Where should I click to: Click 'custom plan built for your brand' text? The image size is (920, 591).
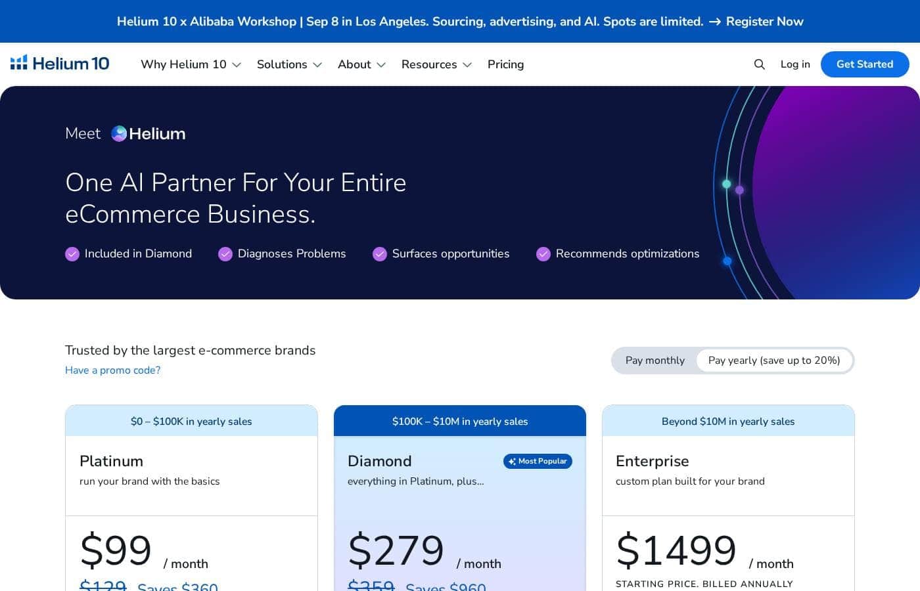[690, 481]
